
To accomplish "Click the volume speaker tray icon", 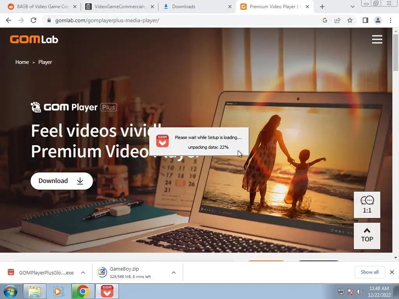I will (359, 292).
